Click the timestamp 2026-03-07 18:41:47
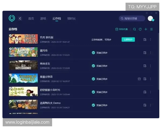The height and width of the screenshot is (129, 162). coord(60,42)
